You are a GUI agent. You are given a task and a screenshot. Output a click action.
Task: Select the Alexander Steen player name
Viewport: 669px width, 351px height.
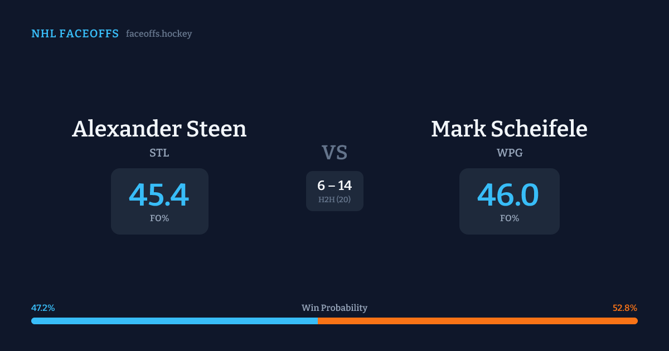click(x=159, y=129)
